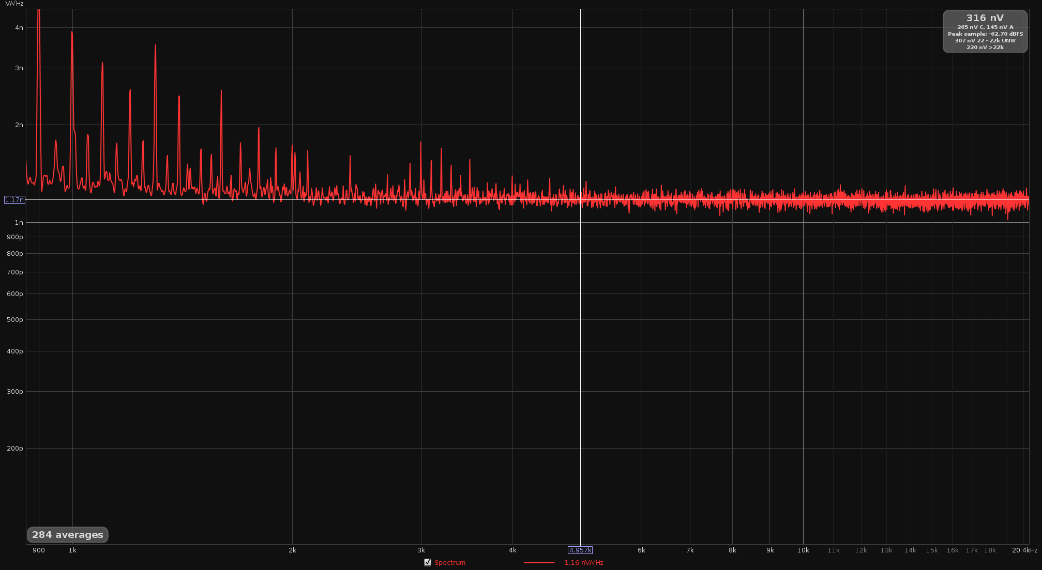Click the Spectrum legend label
The width and height of the screenshot is (1042, 570).
point(450,563)
